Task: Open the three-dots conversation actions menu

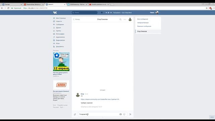Action: (125, 19)
